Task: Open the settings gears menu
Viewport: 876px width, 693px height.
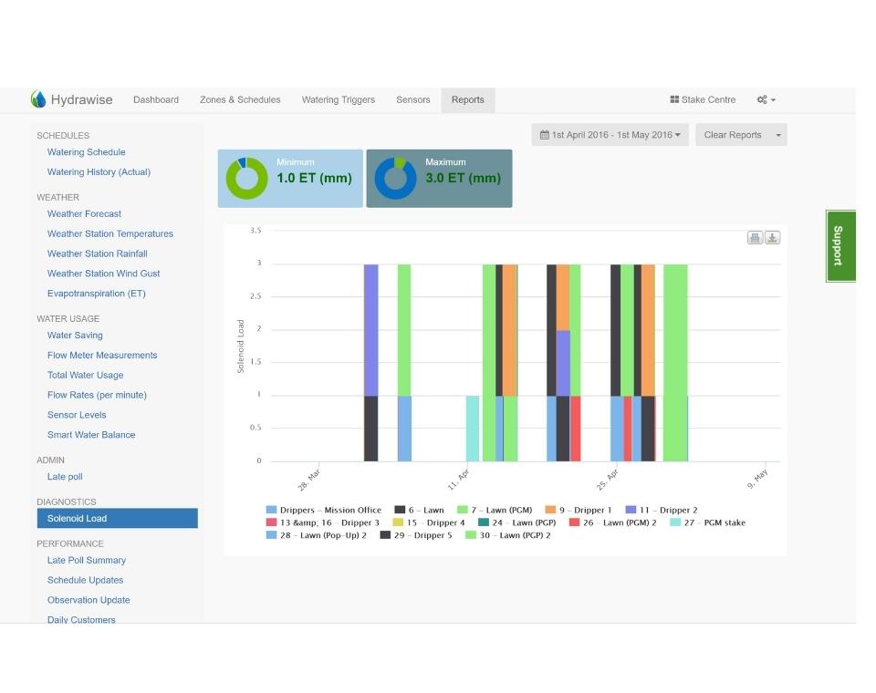Action: [x=766, y=100]
